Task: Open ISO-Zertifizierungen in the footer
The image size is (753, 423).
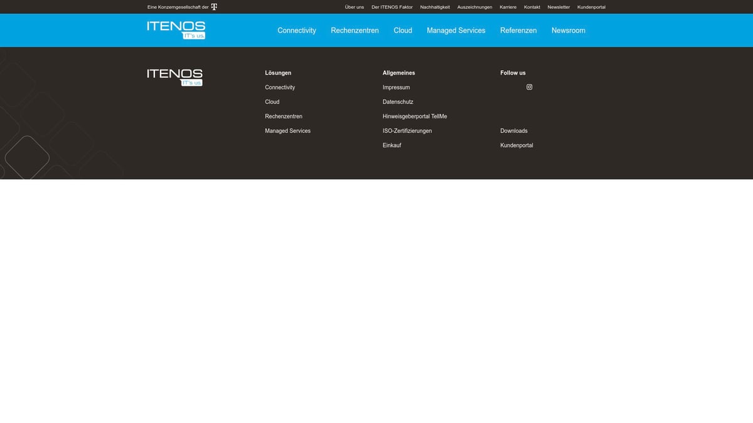Action: coord(407,131)
